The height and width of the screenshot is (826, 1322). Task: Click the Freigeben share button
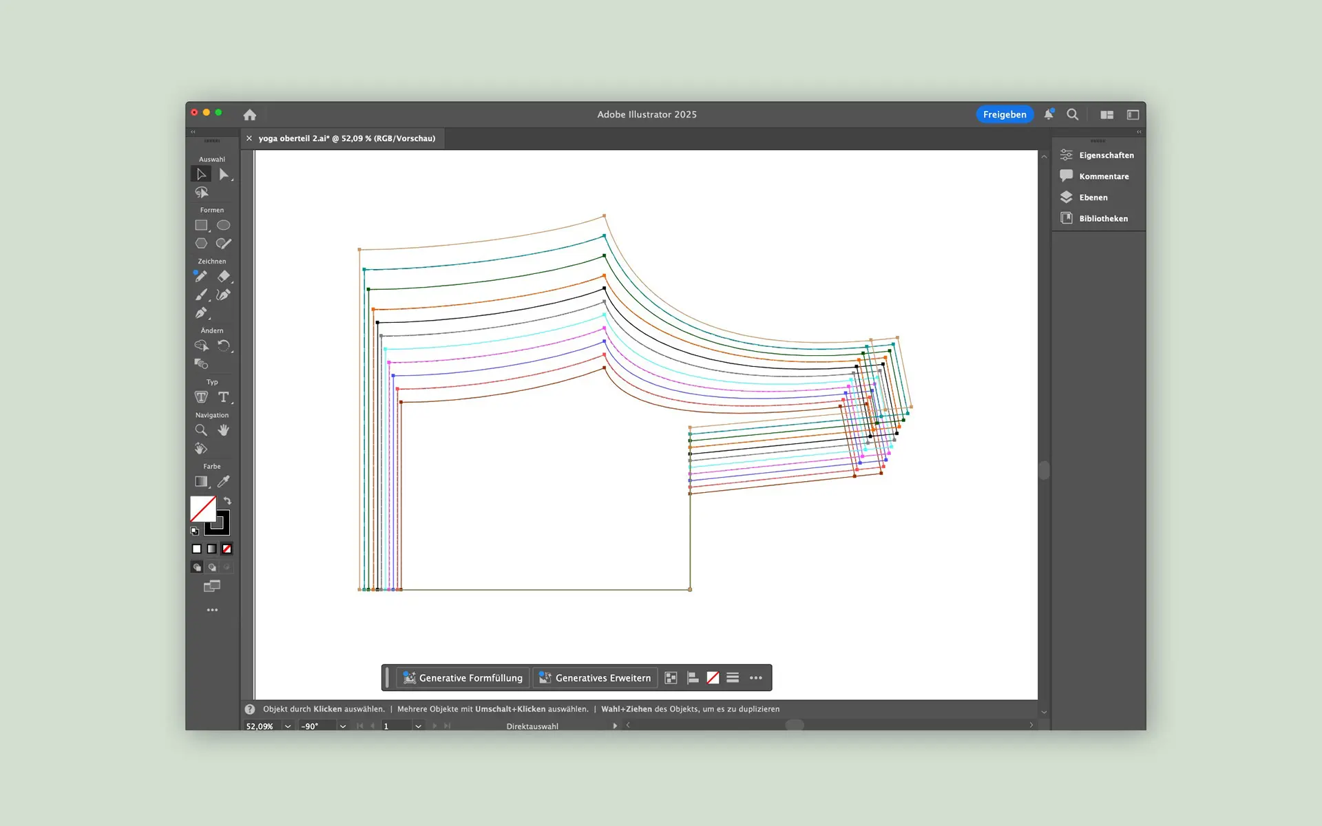pyautogui.click(x=1004, y=114)
